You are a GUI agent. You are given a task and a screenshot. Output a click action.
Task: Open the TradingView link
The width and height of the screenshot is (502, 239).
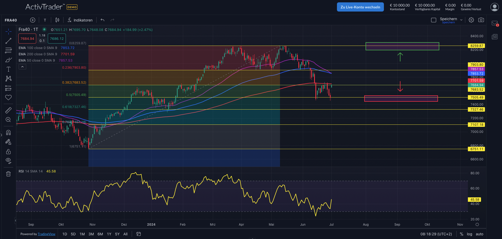[46, 234]
